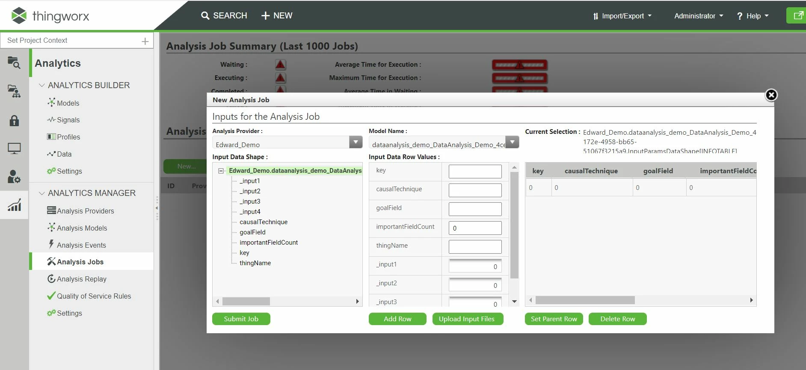Click the data grid horizontal scrollbar
The height and width of the screenshot is (370, 806).
point(585,300)
